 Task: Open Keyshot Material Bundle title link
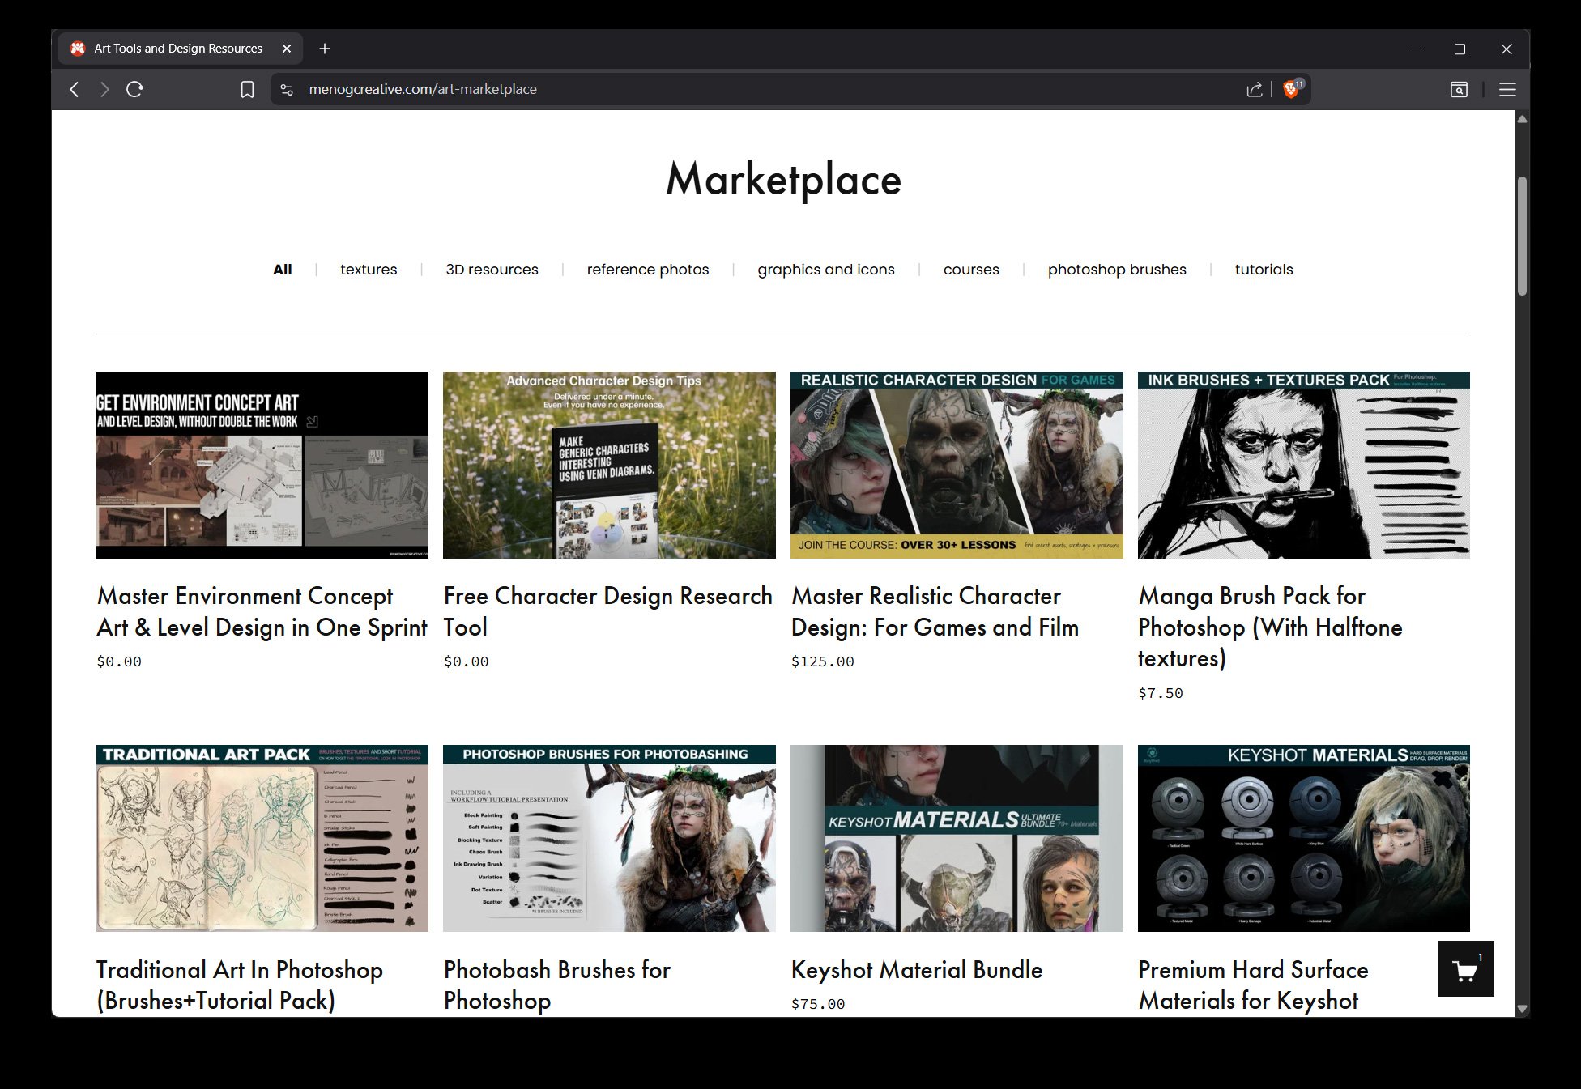(x=917, y=969)
